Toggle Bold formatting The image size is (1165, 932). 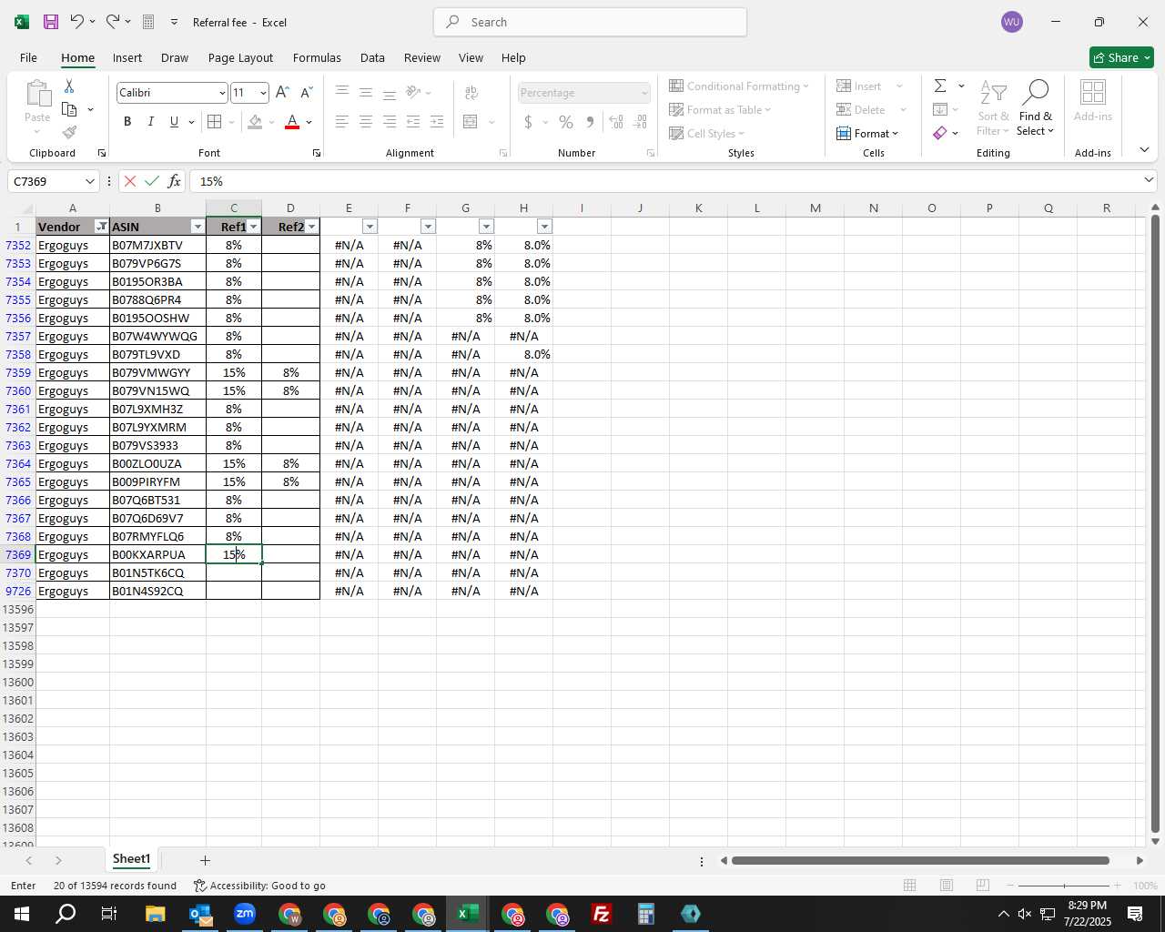tap(127, 121)
